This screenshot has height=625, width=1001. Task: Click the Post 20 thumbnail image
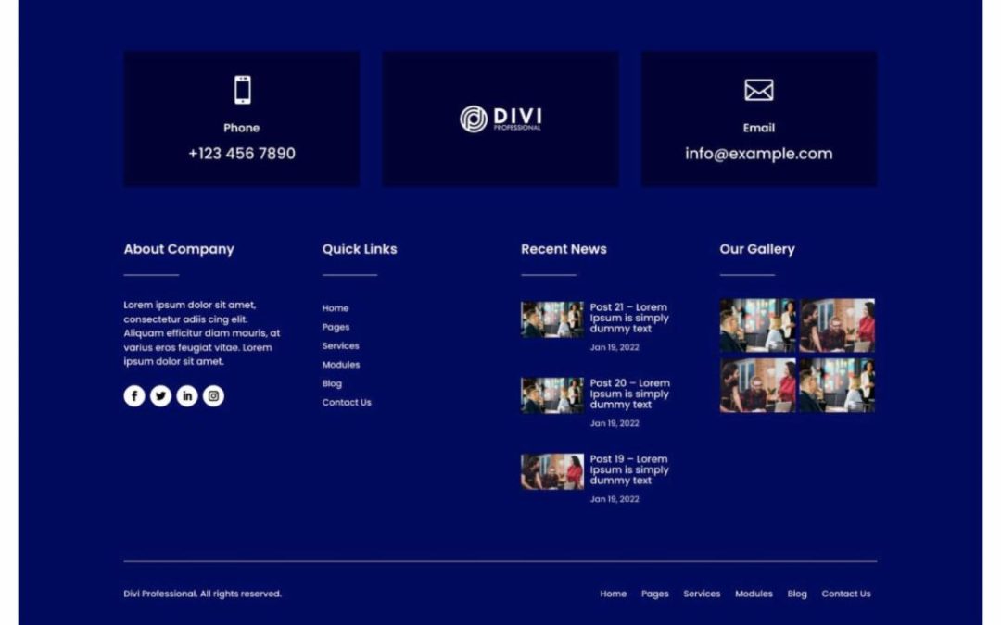click(552, 395)
